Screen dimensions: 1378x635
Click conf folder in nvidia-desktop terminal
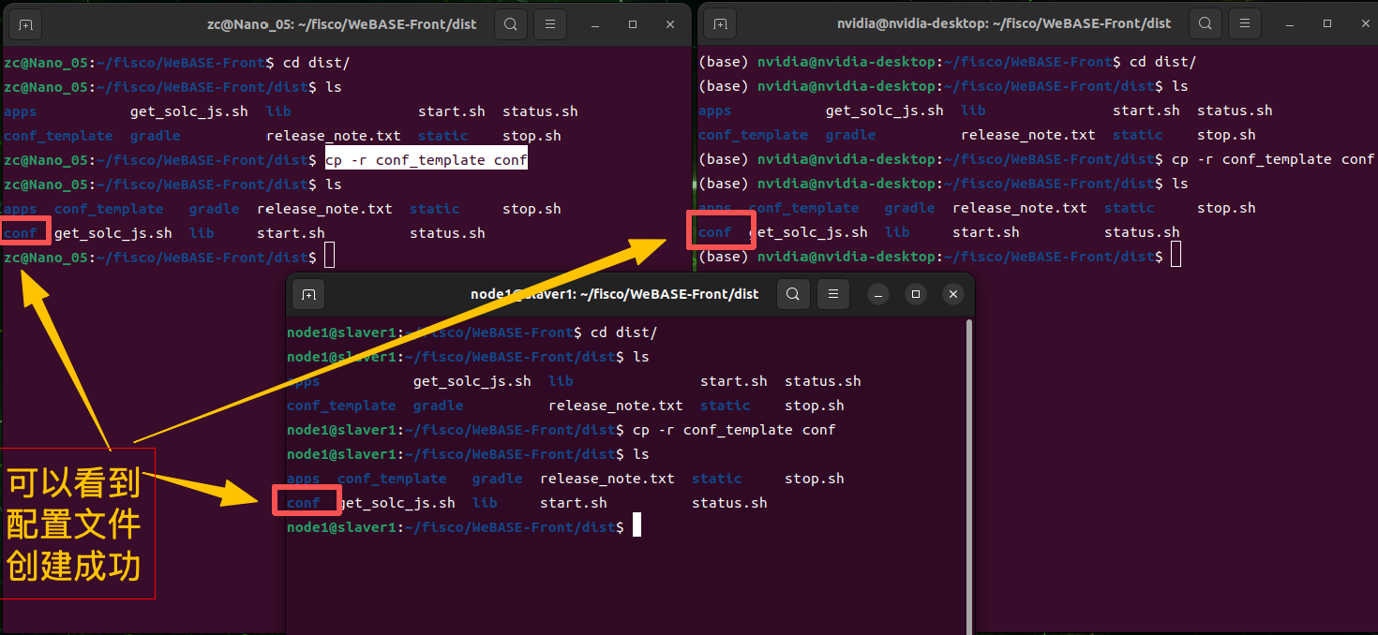pos(715,232)
